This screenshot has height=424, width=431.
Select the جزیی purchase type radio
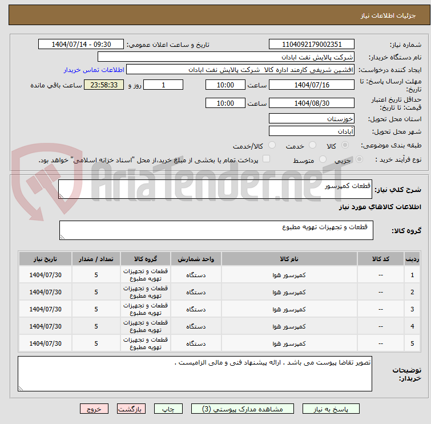click(x=359, y=159)
